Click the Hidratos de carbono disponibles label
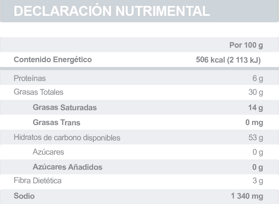 [x=67, y=138]
